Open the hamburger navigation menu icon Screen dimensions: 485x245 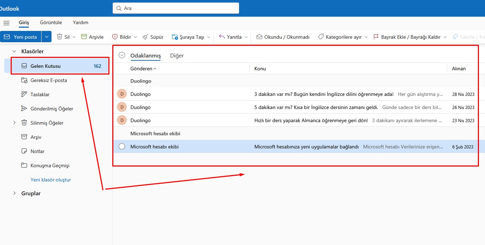(x=6, y=22)
